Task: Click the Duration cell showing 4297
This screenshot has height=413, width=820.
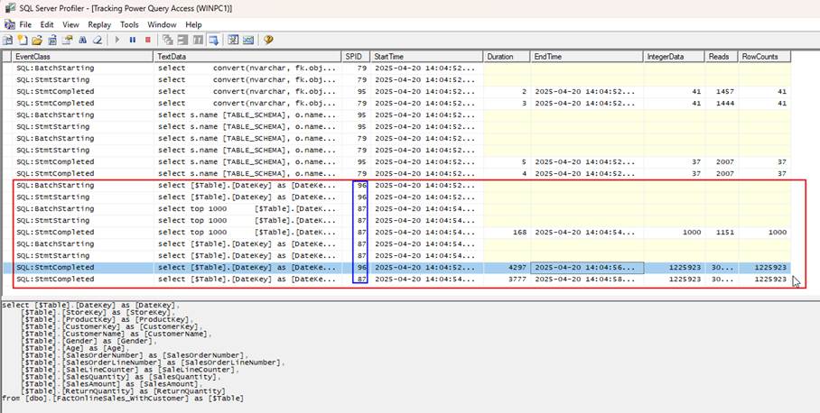Action: coord(507,267)
